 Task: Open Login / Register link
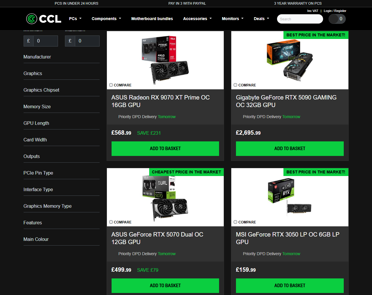point(335,11)
